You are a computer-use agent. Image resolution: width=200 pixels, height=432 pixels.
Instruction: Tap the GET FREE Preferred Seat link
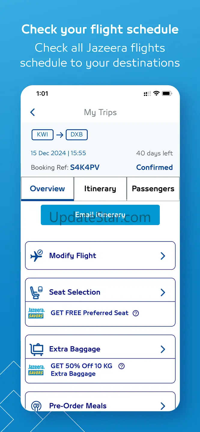point(89,313)
